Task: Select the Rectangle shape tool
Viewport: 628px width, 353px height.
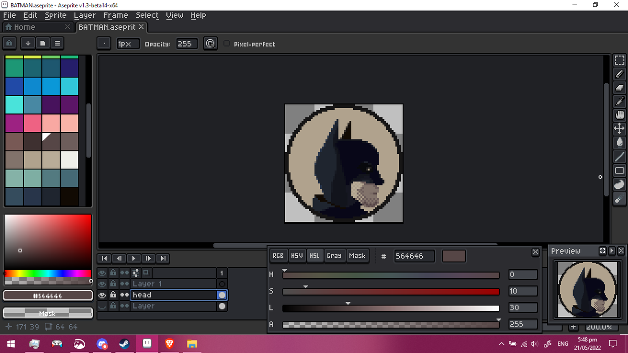Action: pos(620,170)
